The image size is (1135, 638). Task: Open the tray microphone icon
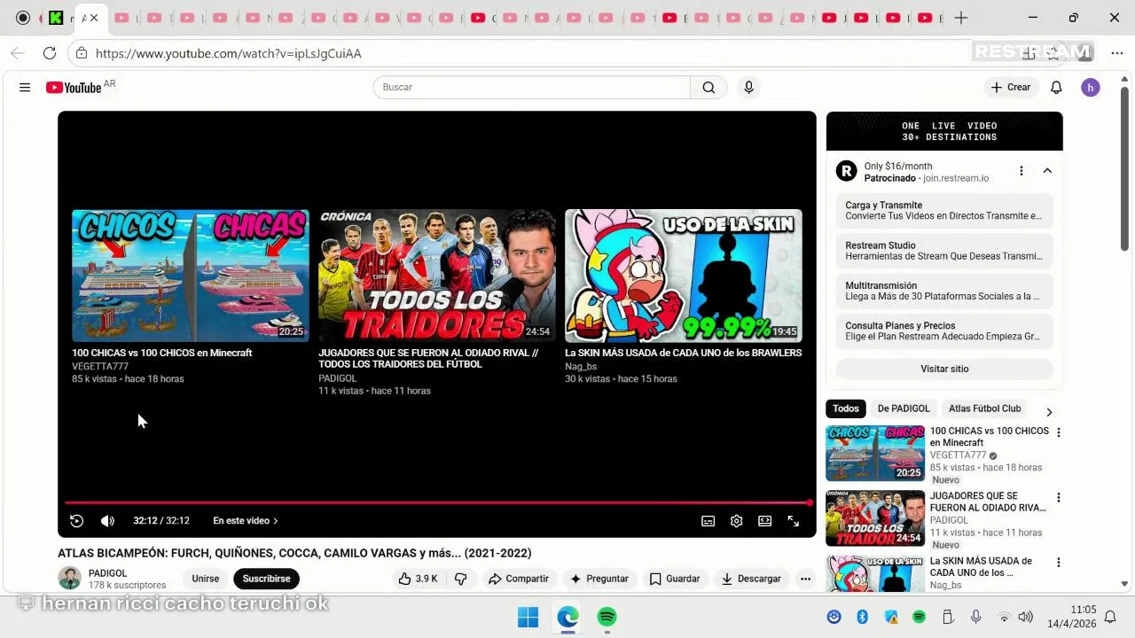pos(975,617)
